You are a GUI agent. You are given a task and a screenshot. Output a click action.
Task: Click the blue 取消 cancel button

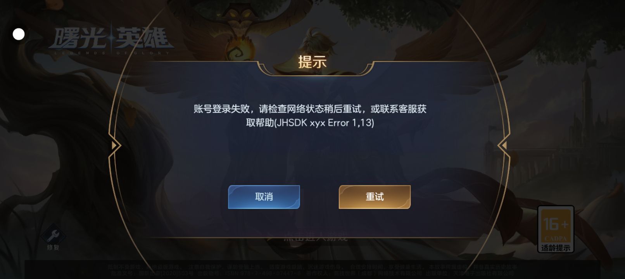coord(264,197)
